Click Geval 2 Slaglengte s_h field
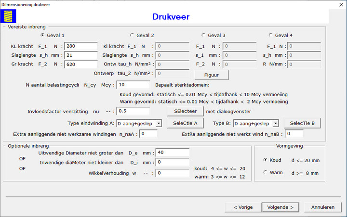Viewport: 347px width, 217px height. (x=173, y=55)
